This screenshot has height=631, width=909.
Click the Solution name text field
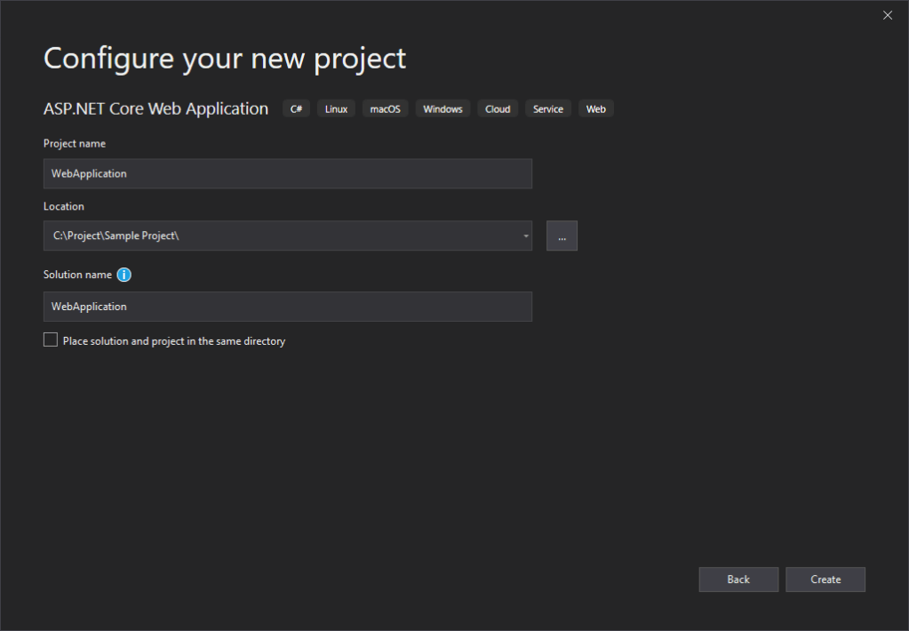click(x=287, y=307)
